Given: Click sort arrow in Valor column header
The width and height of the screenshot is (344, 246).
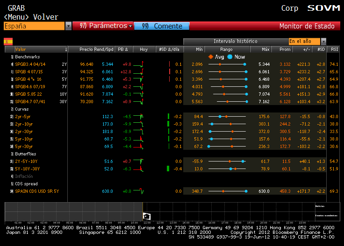Looking at the screenshot, I should [x=66, y=49].
